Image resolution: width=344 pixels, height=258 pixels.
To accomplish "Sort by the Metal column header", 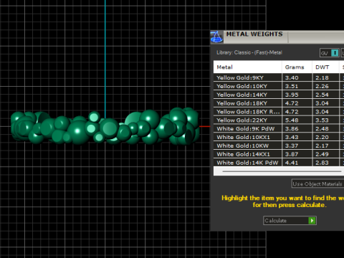I will [x=247, y=67].
